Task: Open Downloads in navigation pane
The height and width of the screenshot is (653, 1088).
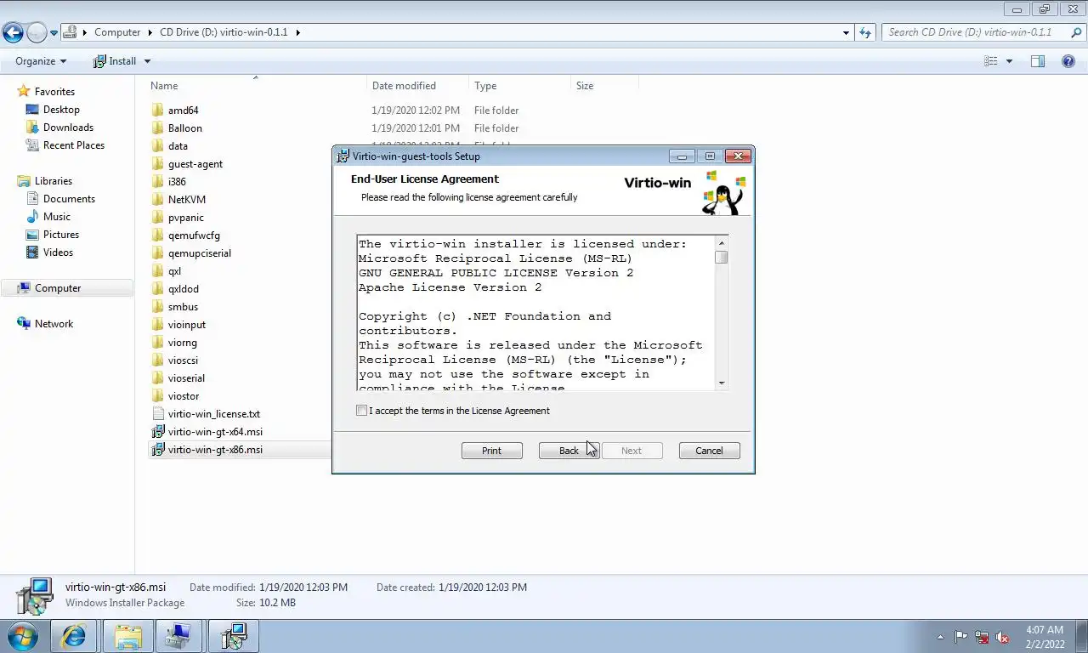Action: (x=68, y=128)
